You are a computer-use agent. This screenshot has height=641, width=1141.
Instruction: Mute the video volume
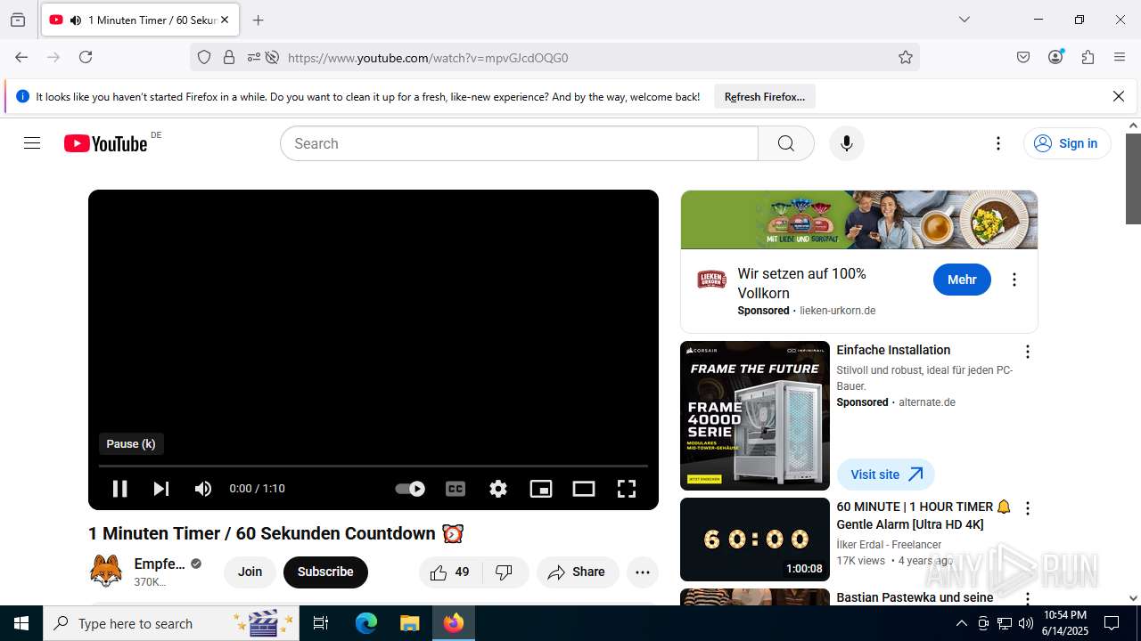point(203,489)
